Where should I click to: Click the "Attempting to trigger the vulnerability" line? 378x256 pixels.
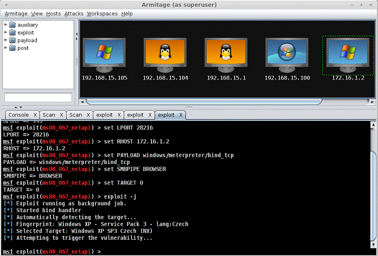(78, 238)
